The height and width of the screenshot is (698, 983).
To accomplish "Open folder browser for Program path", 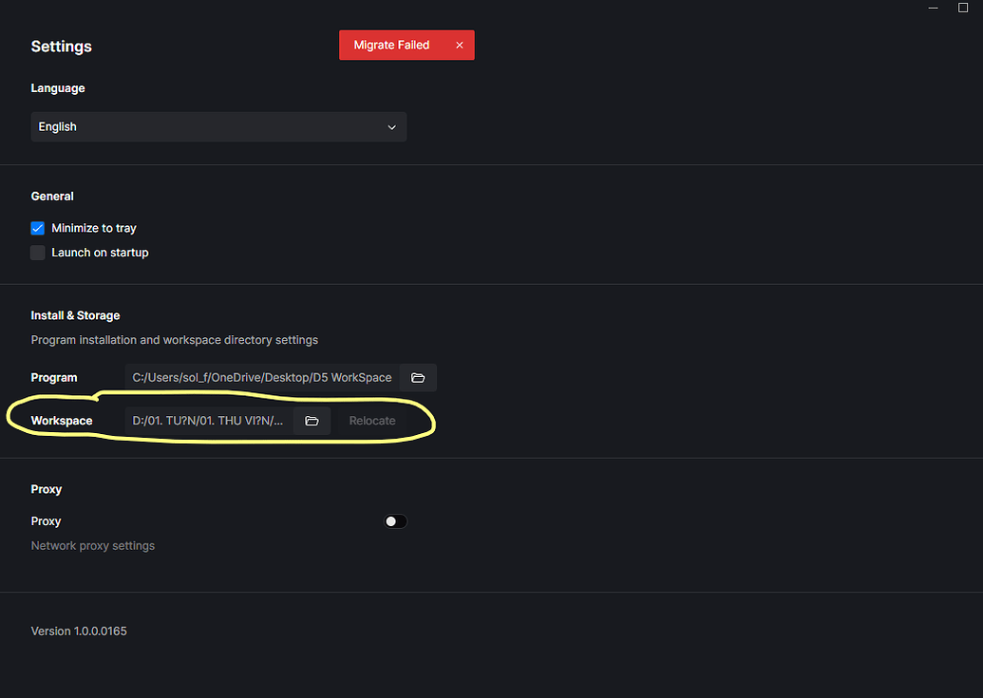I will tap(418, 377).
